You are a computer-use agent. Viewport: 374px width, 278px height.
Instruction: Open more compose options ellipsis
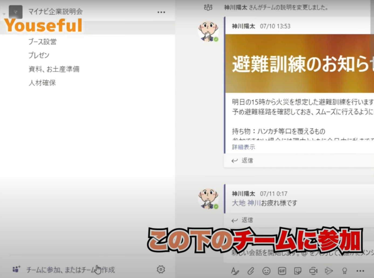(360, 271)
